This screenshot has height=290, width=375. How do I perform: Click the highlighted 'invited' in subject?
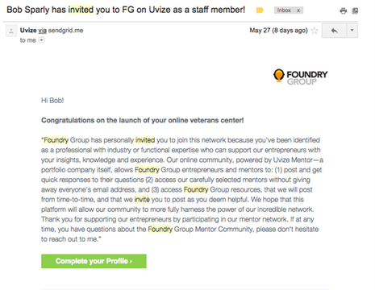81,10
